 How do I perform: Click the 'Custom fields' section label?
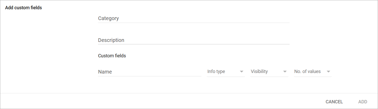112,56
